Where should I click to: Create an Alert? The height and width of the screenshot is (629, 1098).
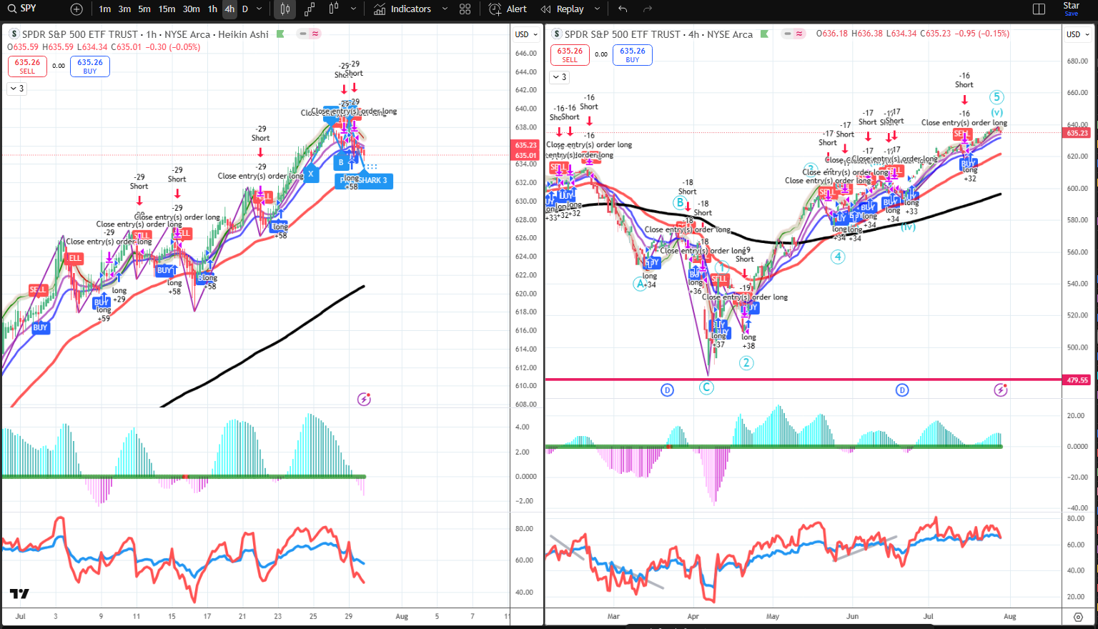coord(508,9)
